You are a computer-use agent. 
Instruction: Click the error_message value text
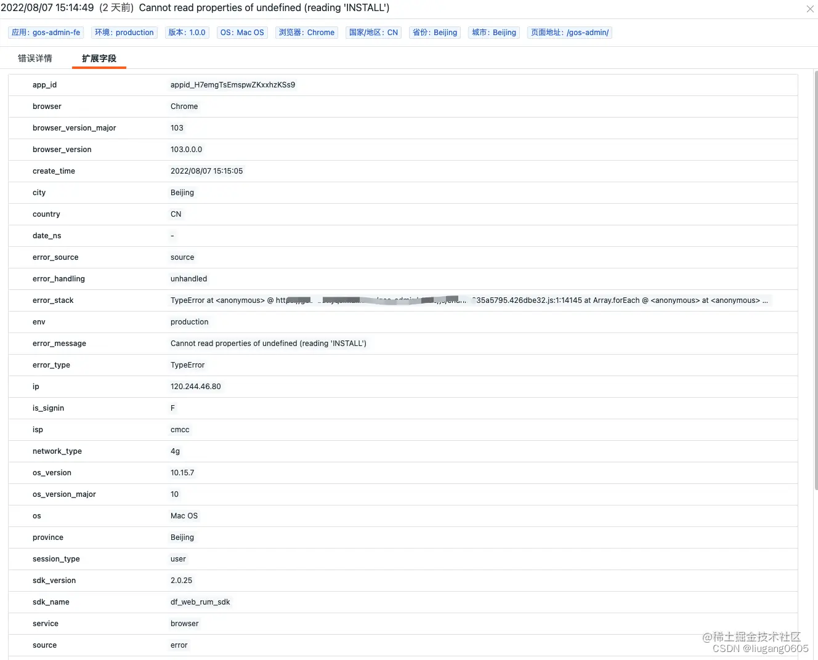pyautogui.click(x=269, y=344)
